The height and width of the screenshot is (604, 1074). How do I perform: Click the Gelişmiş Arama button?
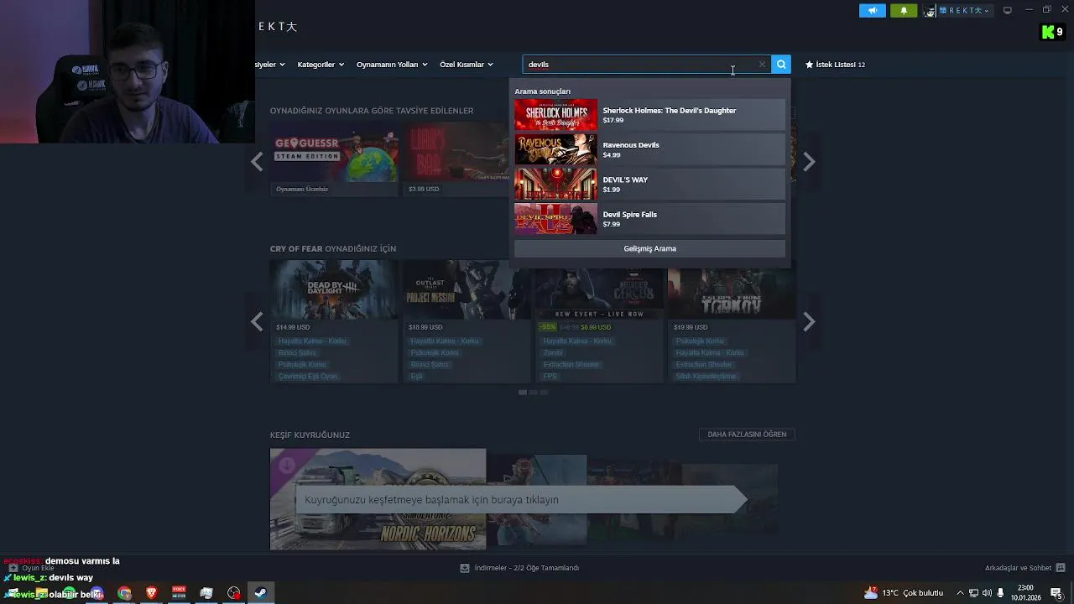[649, 248]
